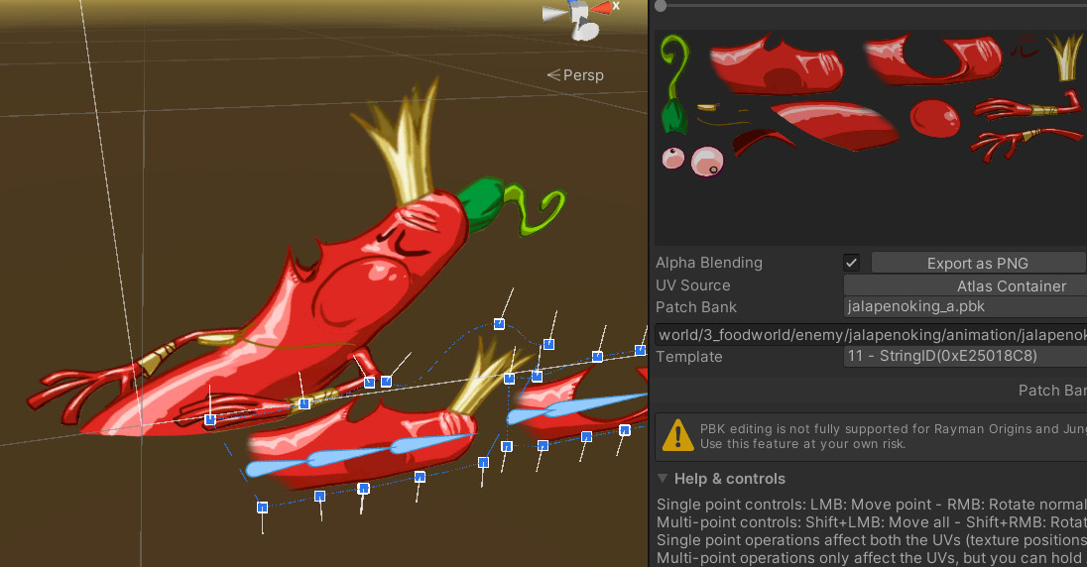Select topmost blue control point handle
The width and height of the screenshot is (1087, 567).
pos(499,324)
